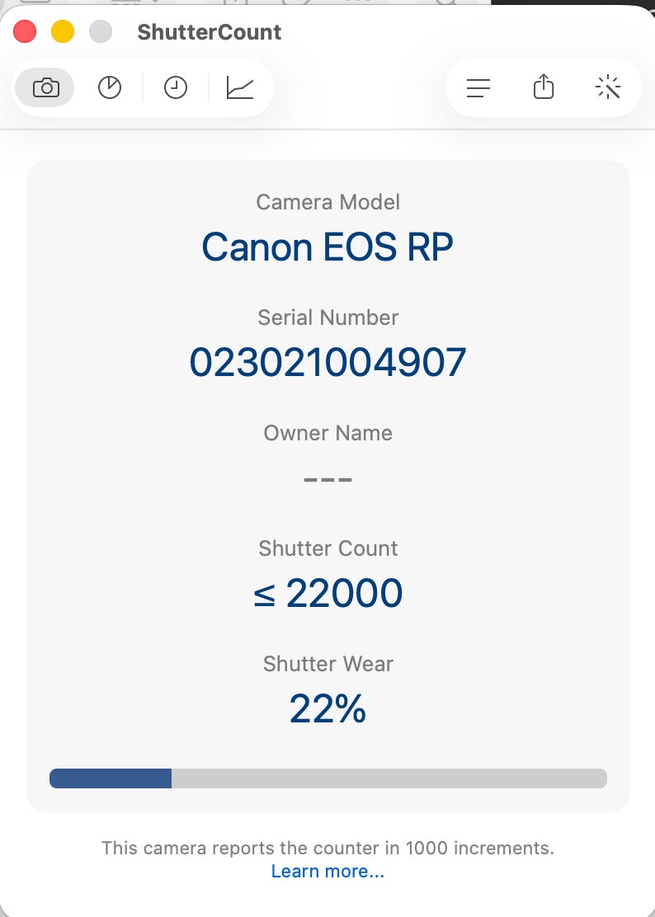The width and height of the screenshot is (655, 917).
Task: Click the Serial Number label
Action: [327, 317]
